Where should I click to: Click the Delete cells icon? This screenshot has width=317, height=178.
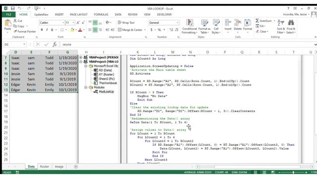[238, 23]
